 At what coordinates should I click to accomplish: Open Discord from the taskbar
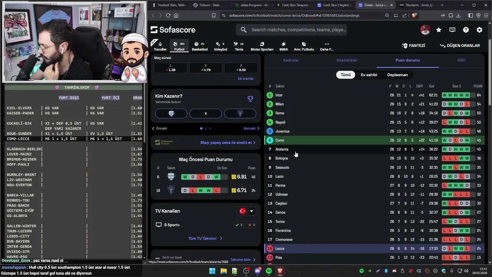pos(258,271)
